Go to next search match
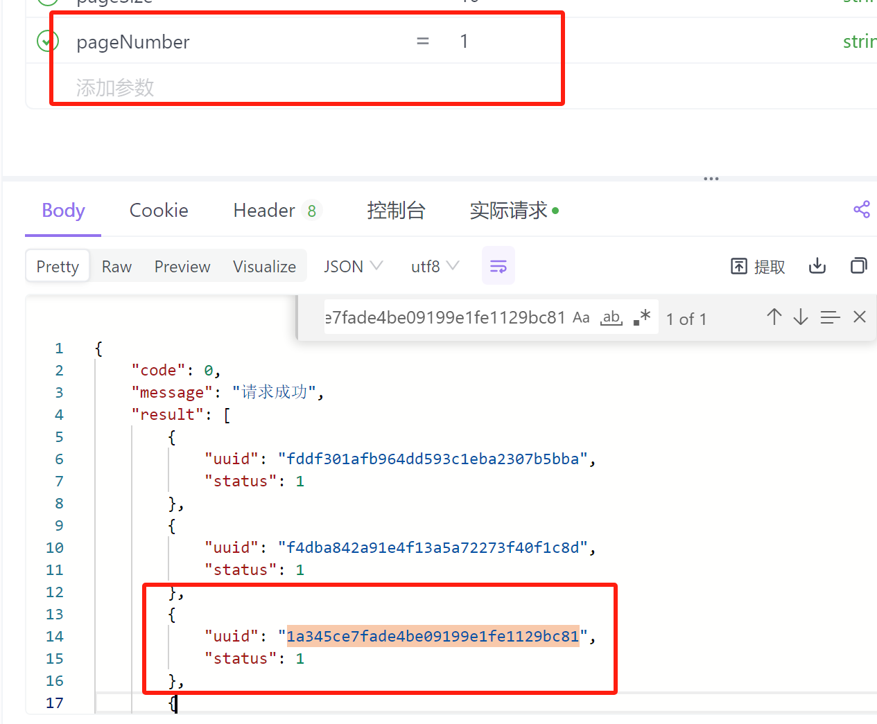The image size is (877, 724). 801,317
